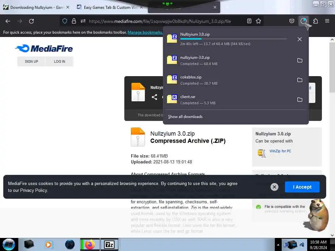Click the MediaFire logo
This screenshot has height=251, width=335.
click(44, 48)
